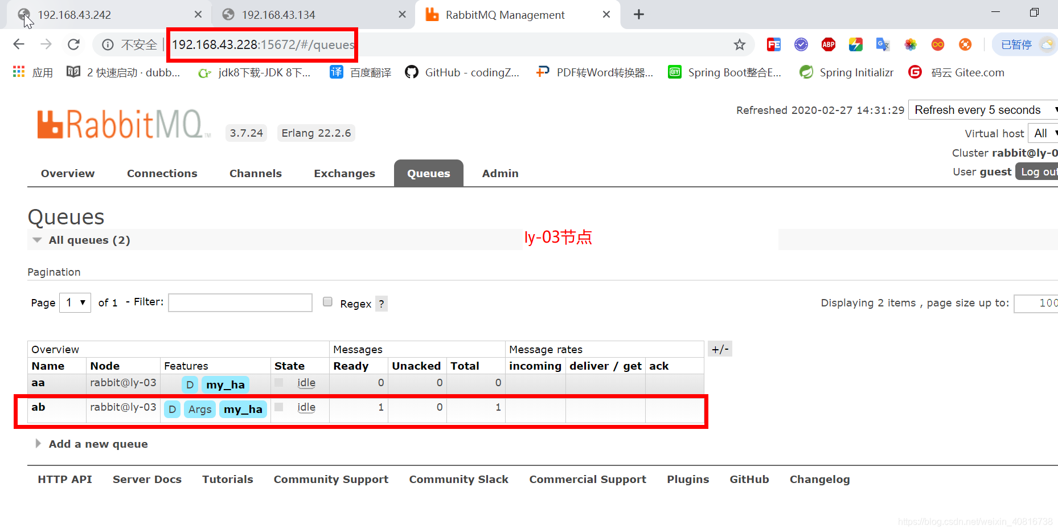
Task: Open the 应用 apps grid shortcut
Action: pos(32,72)
